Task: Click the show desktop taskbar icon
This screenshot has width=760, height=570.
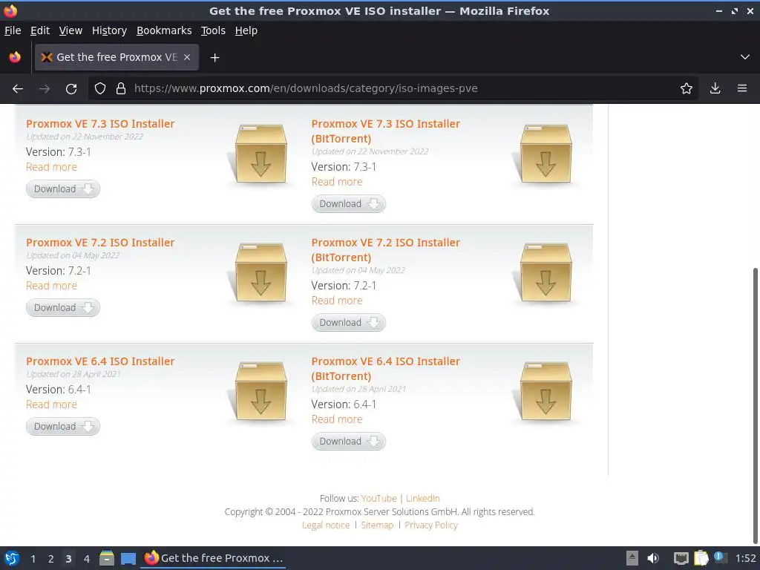Action: pyautogui.click(x=128, y=558)
